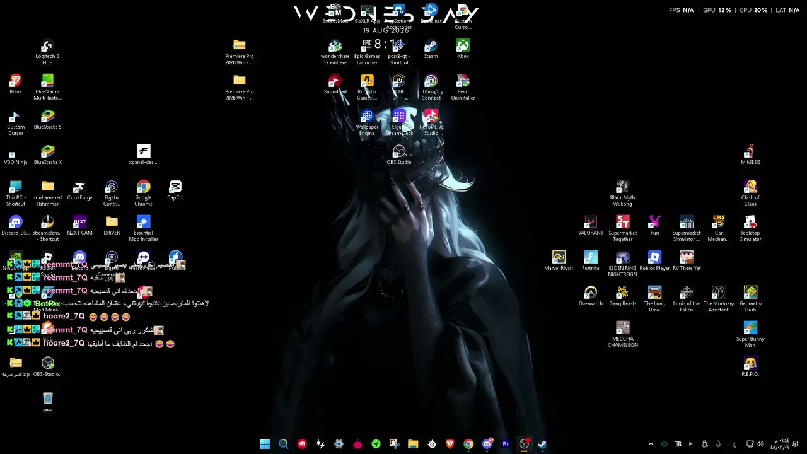The width and height of the screenshot is (807, 454).
Task: Open Premiere Pro from the taskbar
Action: pos(506,444)
